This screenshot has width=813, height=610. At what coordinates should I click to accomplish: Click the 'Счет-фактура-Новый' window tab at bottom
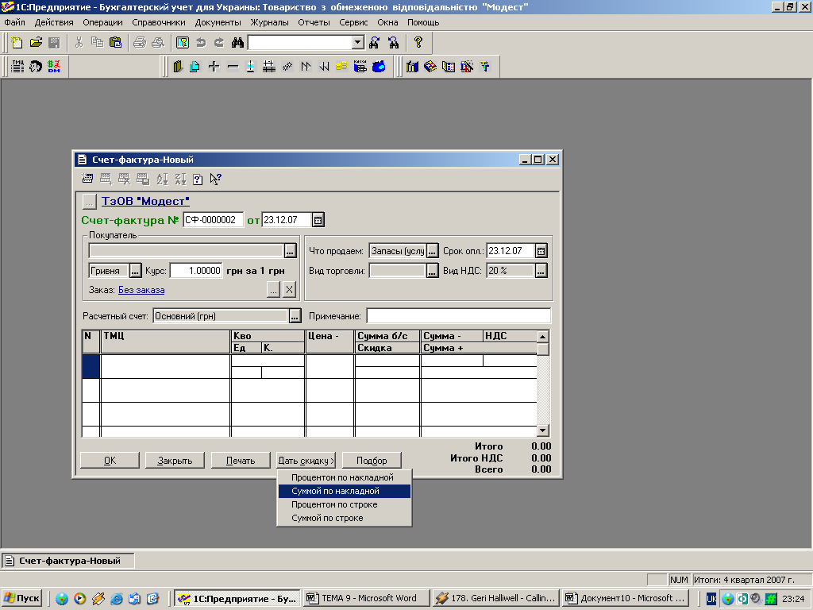(x=68, y=561)
